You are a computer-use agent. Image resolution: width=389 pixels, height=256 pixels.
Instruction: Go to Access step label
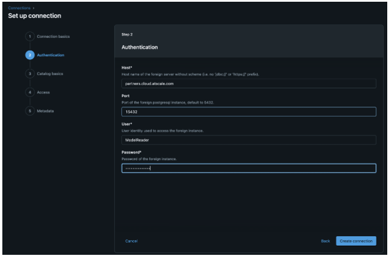[x=43, y=92]
